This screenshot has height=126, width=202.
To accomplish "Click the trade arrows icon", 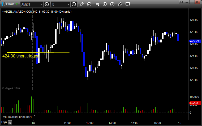I will [x=120, y=4].
